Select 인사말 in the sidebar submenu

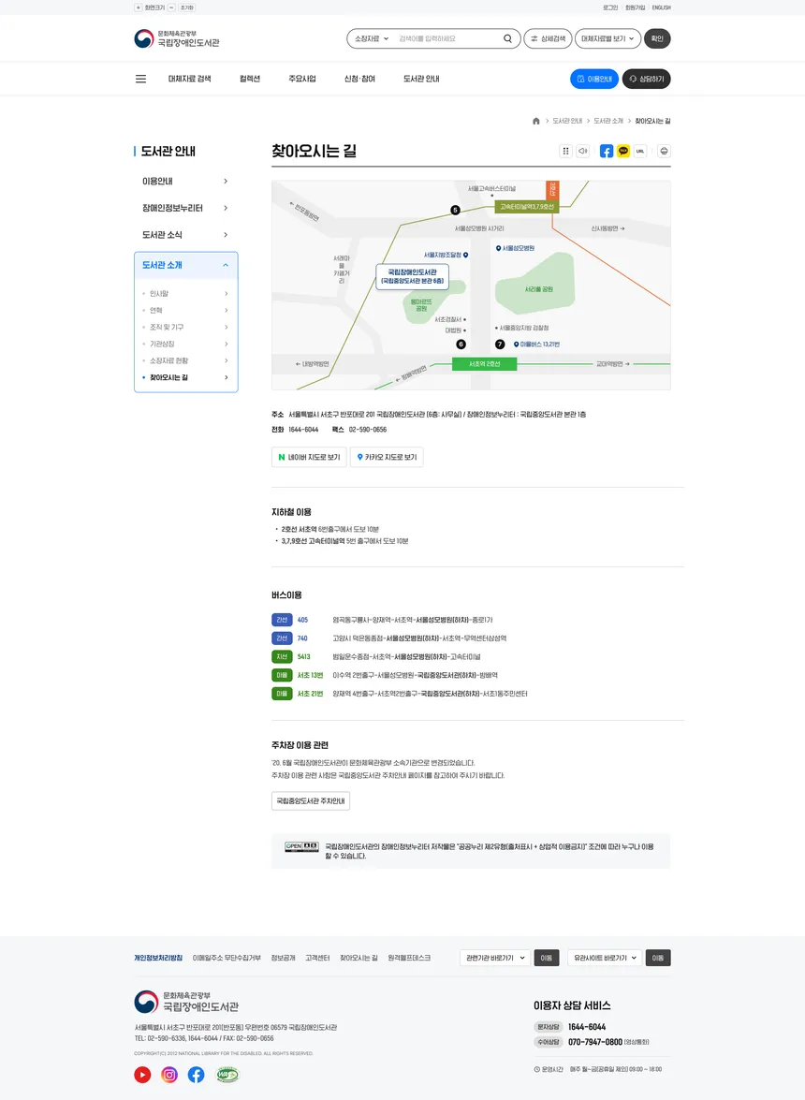186,294
